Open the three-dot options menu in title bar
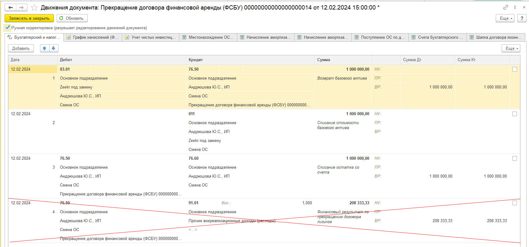The width and height of the screenshot is (529, 247). click(515, 7)
